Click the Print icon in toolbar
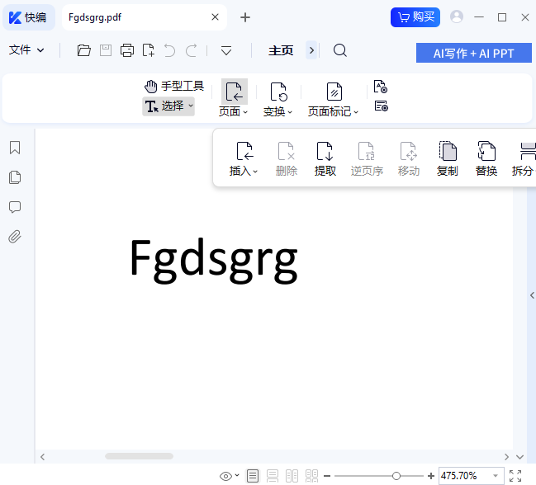 pos(126,50)
